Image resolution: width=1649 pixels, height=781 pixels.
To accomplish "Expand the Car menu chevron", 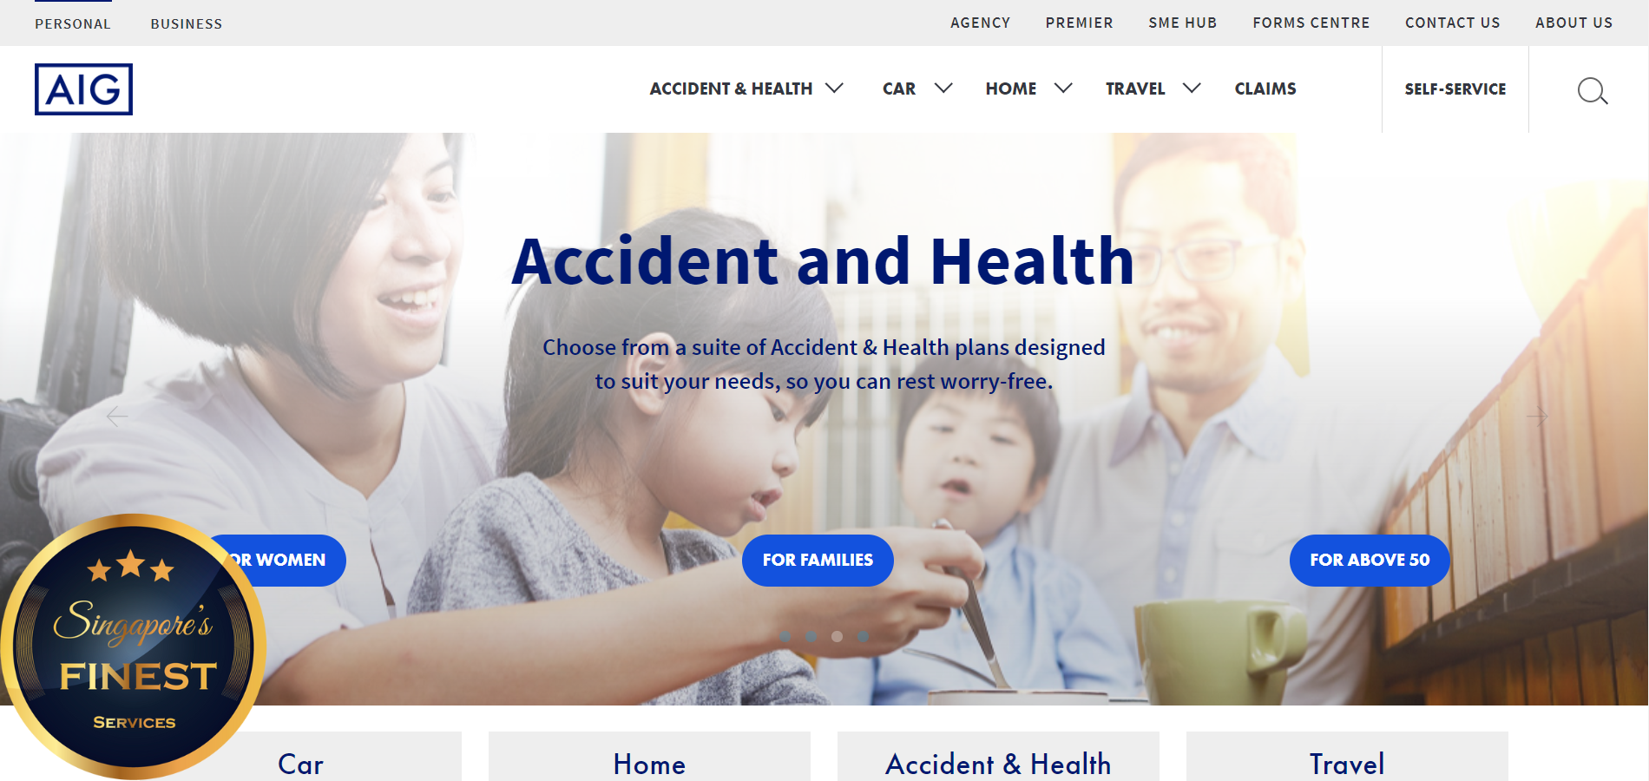I will click(x=943, y=89).
